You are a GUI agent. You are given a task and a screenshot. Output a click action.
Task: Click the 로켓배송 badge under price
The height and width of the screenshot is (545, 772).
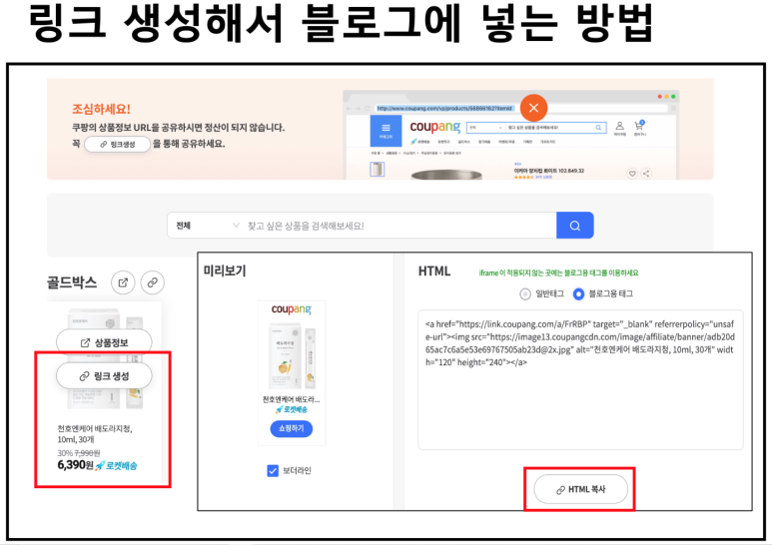117,466
